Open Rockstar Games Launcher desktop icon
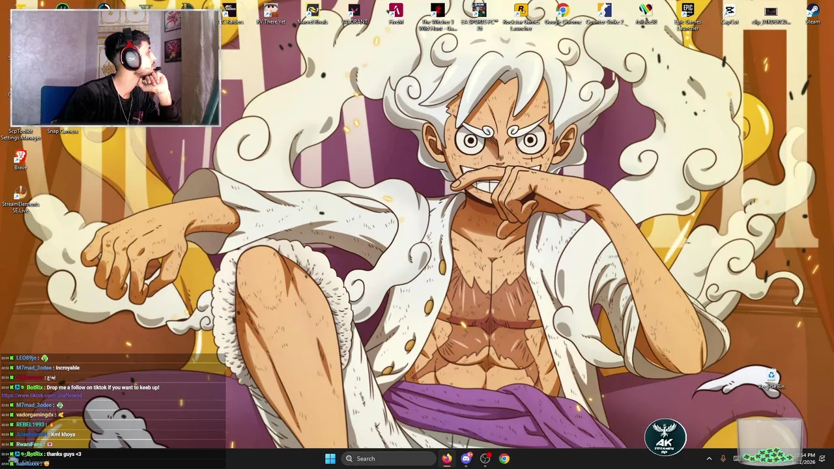The width and height of the screenshot is (834, 469). pyautogui.click(x=521, y=17)
